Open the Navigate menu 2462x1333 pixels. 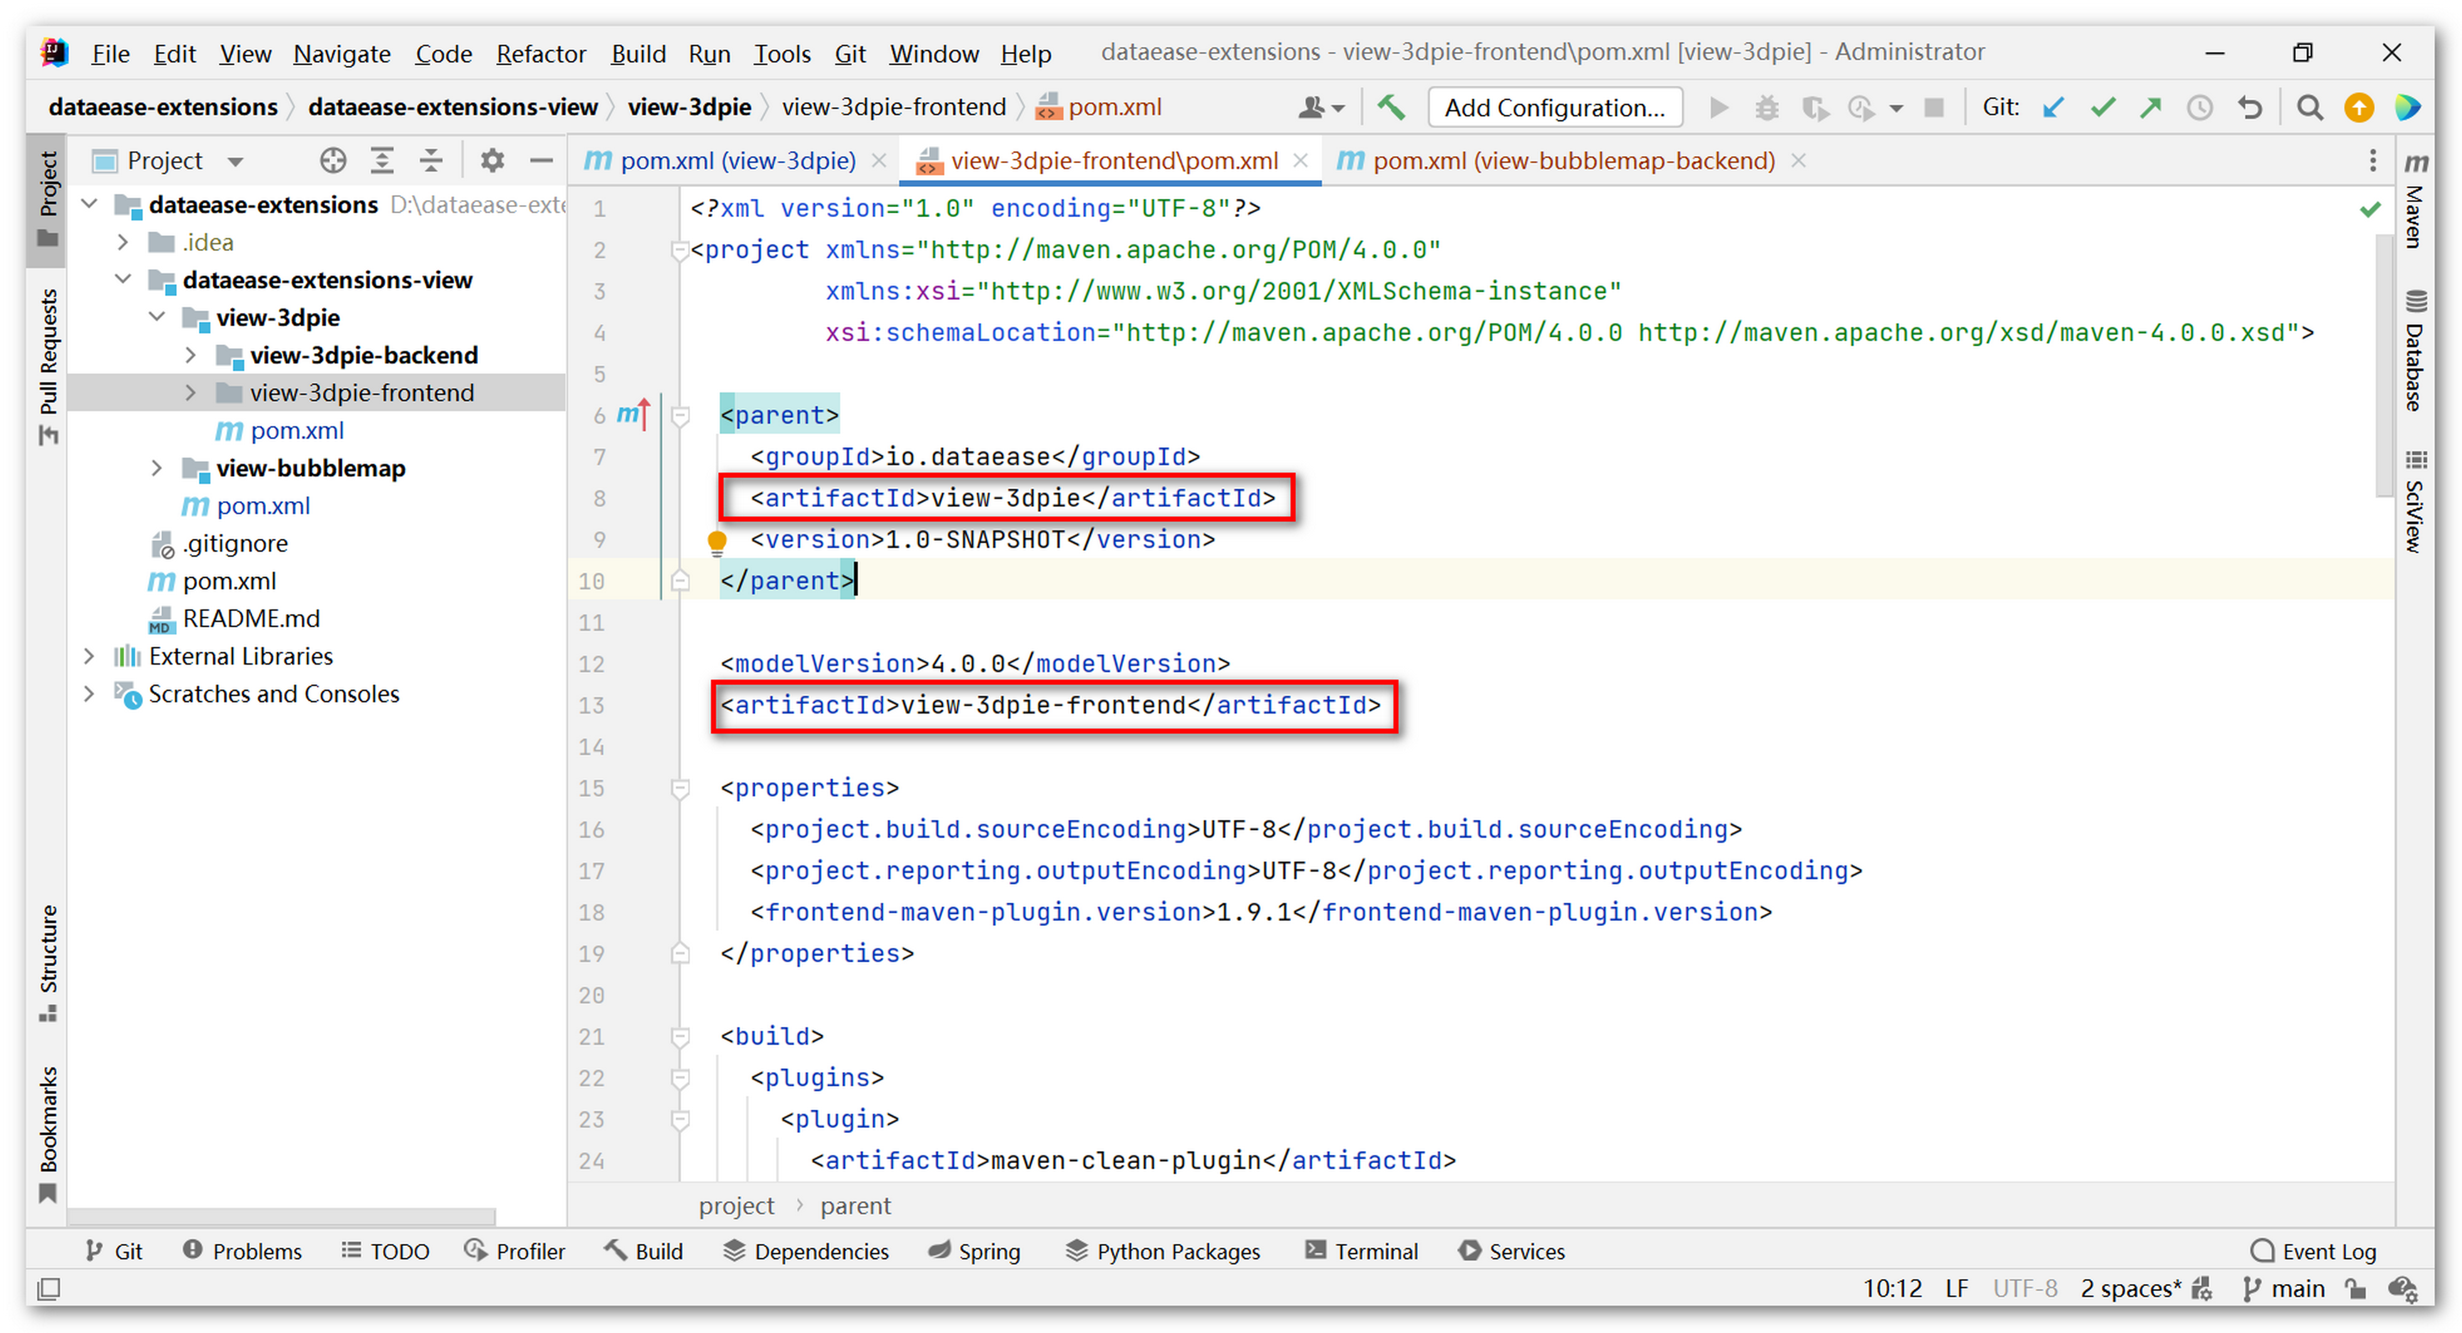coord(341,53)
